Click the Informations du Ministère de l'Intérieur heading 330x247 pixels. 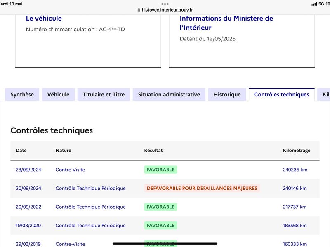(x=226, y=23)
